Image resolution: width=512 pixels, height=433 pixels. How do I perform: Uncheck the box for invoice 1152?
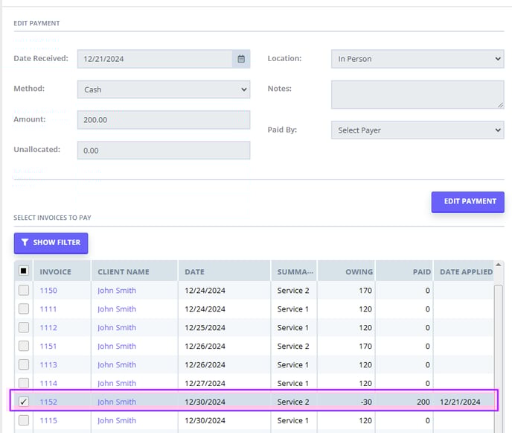click(x=24, y=402)
